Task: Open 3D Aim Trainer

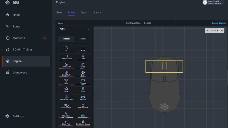Action: coord(26,50)
